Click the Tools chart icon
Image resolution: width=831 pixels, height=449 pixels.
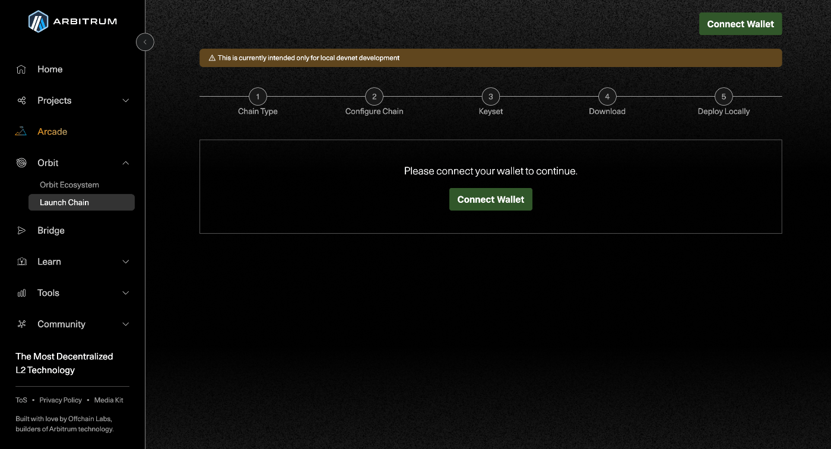pos(21,293)
